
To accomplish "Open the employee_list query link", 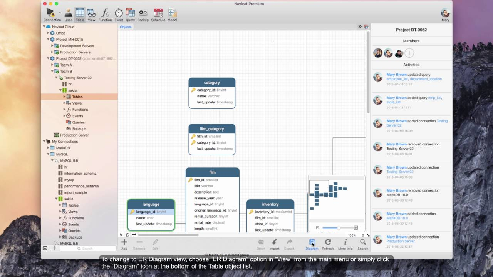I will (x=397, y=79).
